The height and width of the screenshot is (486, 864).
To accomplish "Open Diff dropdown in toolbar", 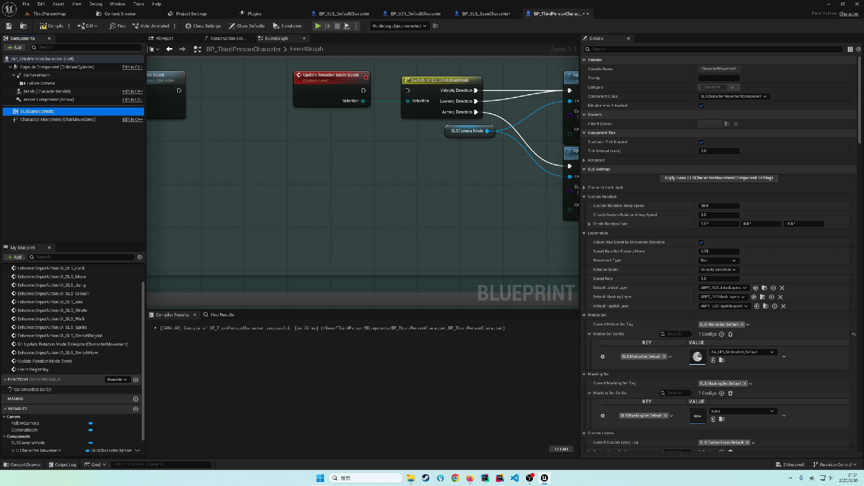I will click(x=87, y=26).
